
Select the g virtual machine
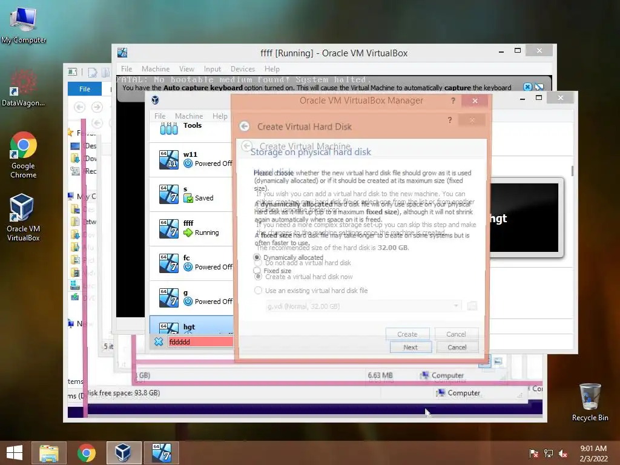point(191,297)
